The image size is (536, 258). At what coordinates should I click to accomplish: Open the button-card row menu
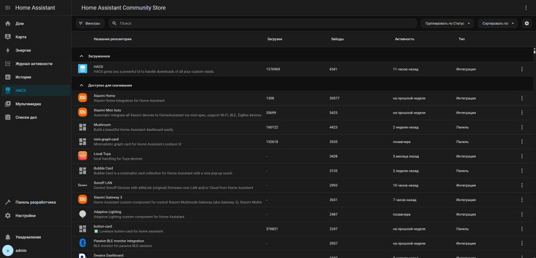pyautogui.click(x=522, y=229)
